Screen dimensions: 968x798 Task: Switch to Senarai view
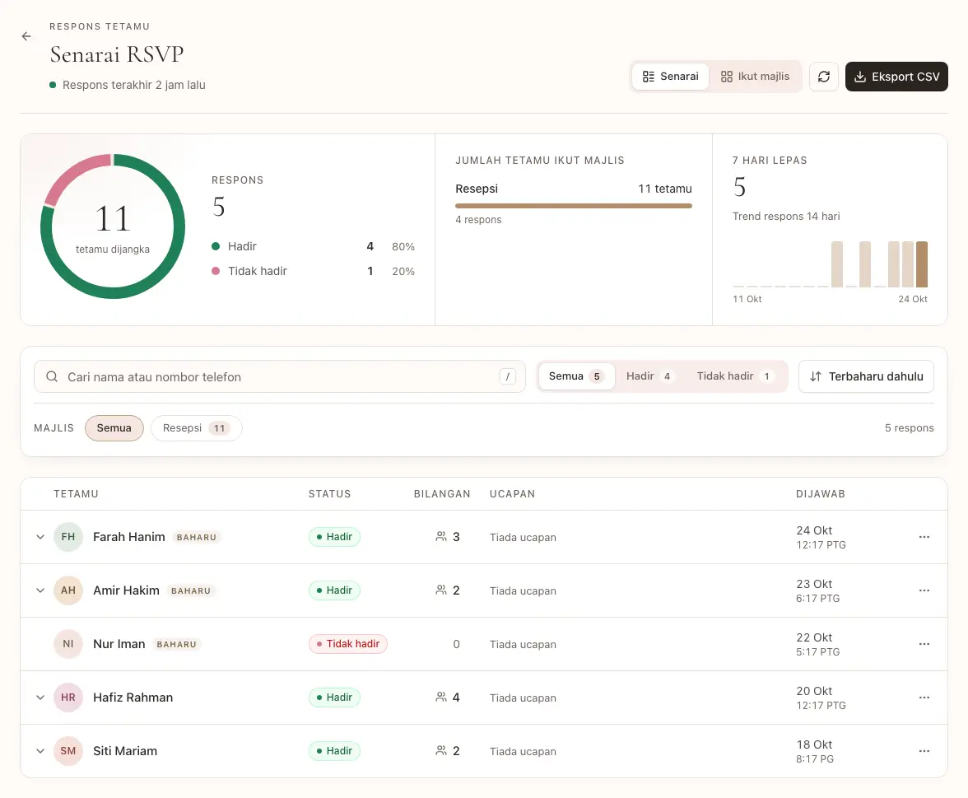click(670, 77)
